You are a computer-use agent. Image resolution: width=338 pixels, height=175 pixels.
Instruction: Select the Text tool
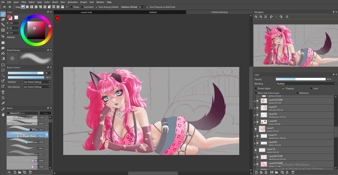3,92
